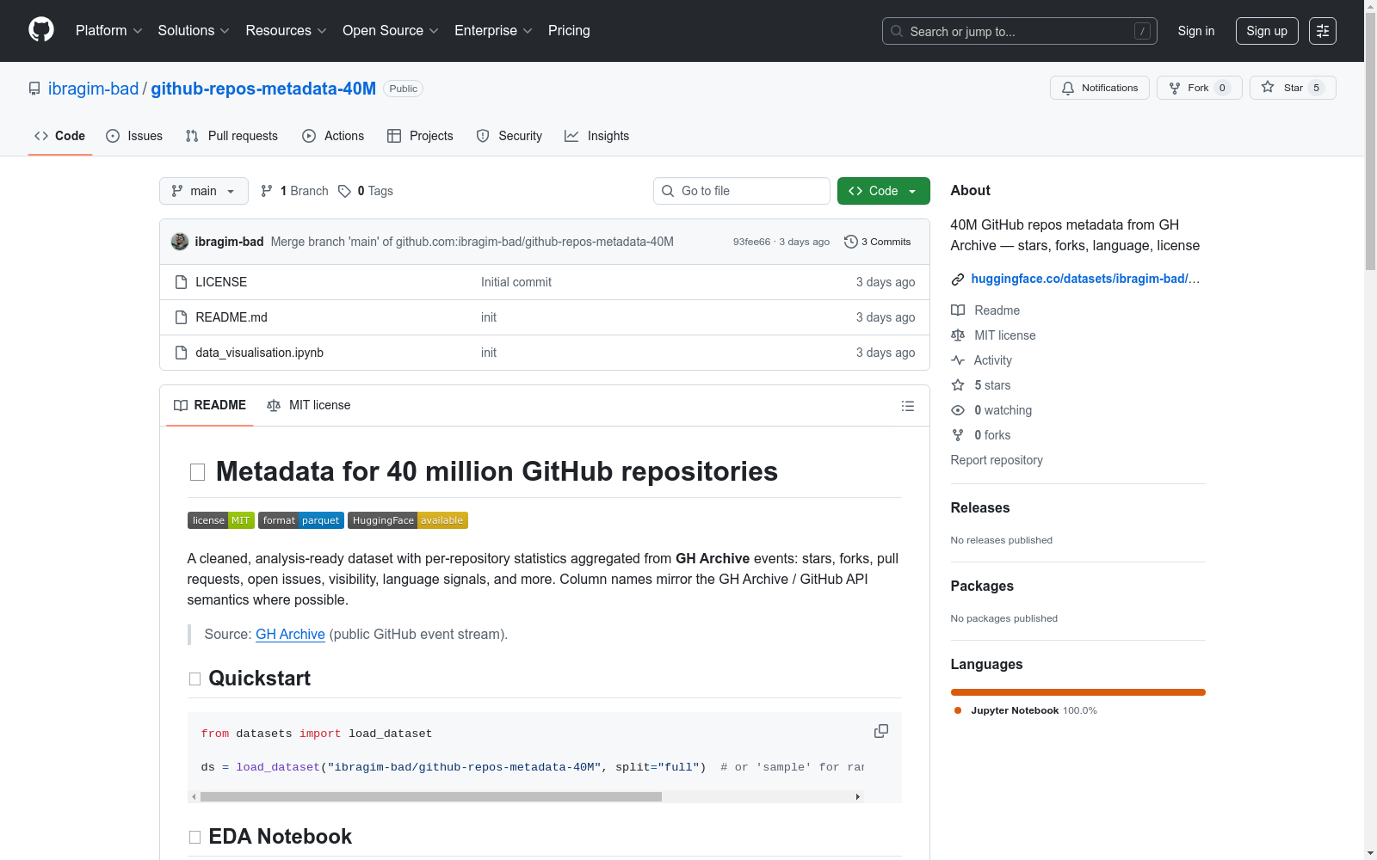Click the data_visualisation.ipynb file icon

click(181, 353)
